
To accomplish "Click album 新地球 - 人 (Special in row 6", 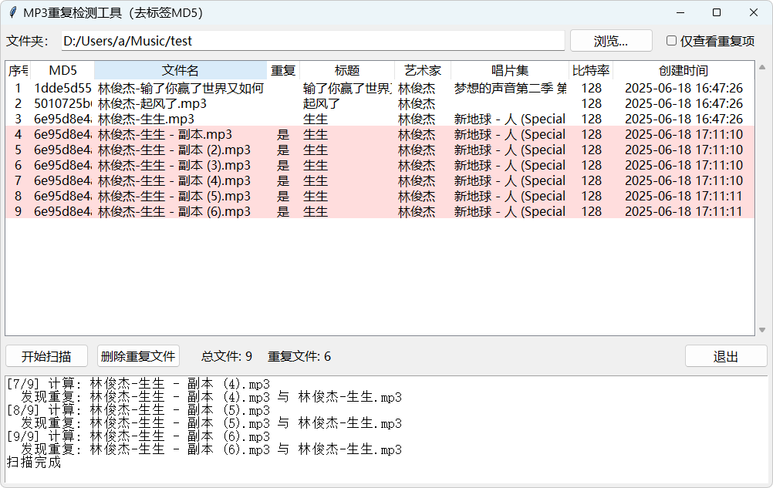I will (510, 165).
